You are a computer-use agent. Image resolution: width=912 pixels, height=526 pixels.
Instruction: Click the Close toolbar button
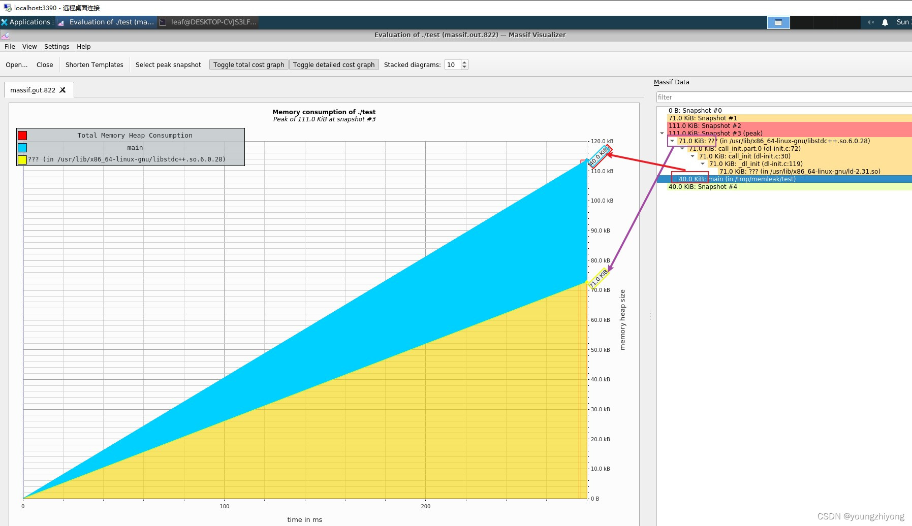click(45, 64)
